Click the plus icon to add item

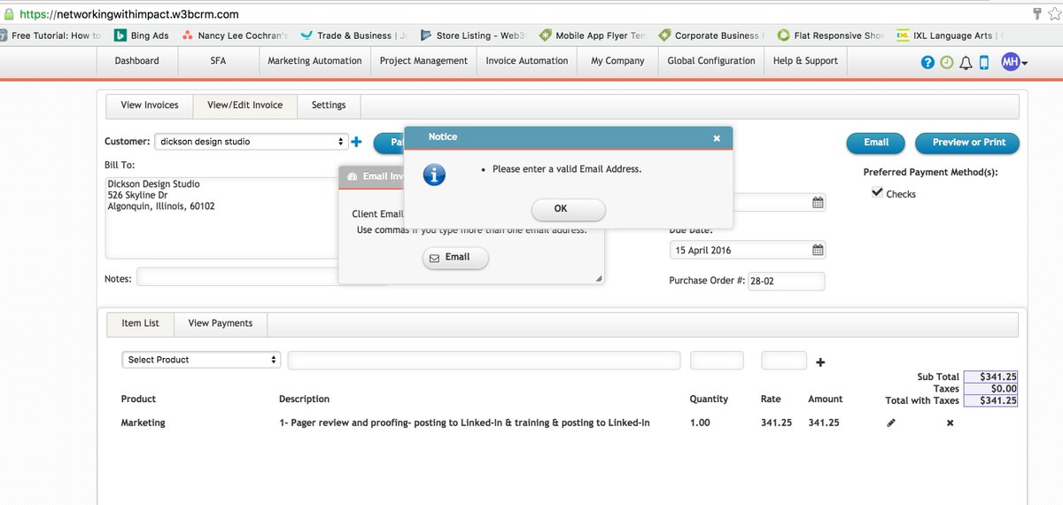tap(820, 362)
